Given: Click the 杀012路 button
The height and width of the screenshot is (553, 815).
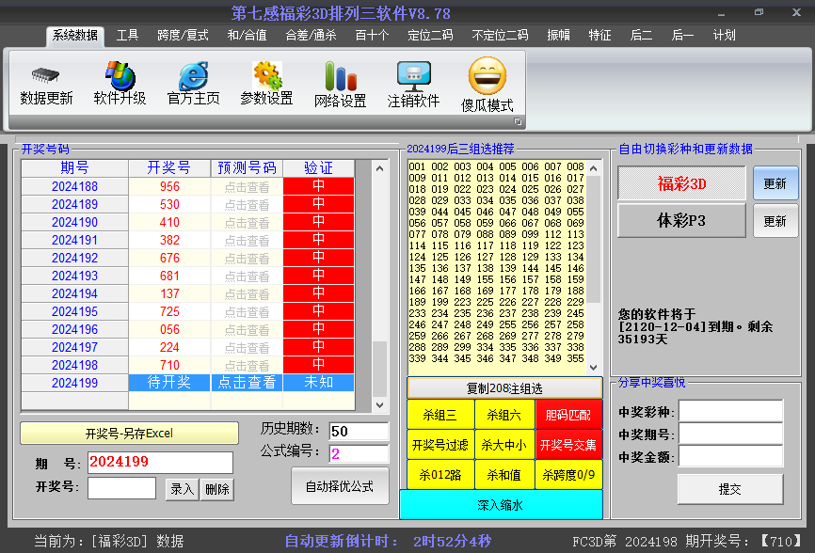Looking at the screenshot, I should (440, 475).
